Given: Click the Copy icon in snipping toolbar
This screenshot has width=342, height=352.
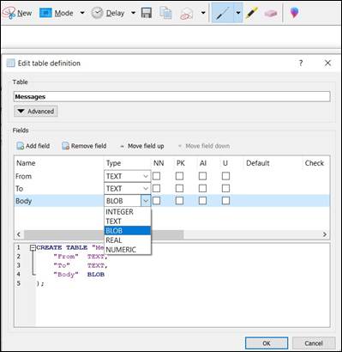Looking at the screenshot, I should tap(165, 13).
